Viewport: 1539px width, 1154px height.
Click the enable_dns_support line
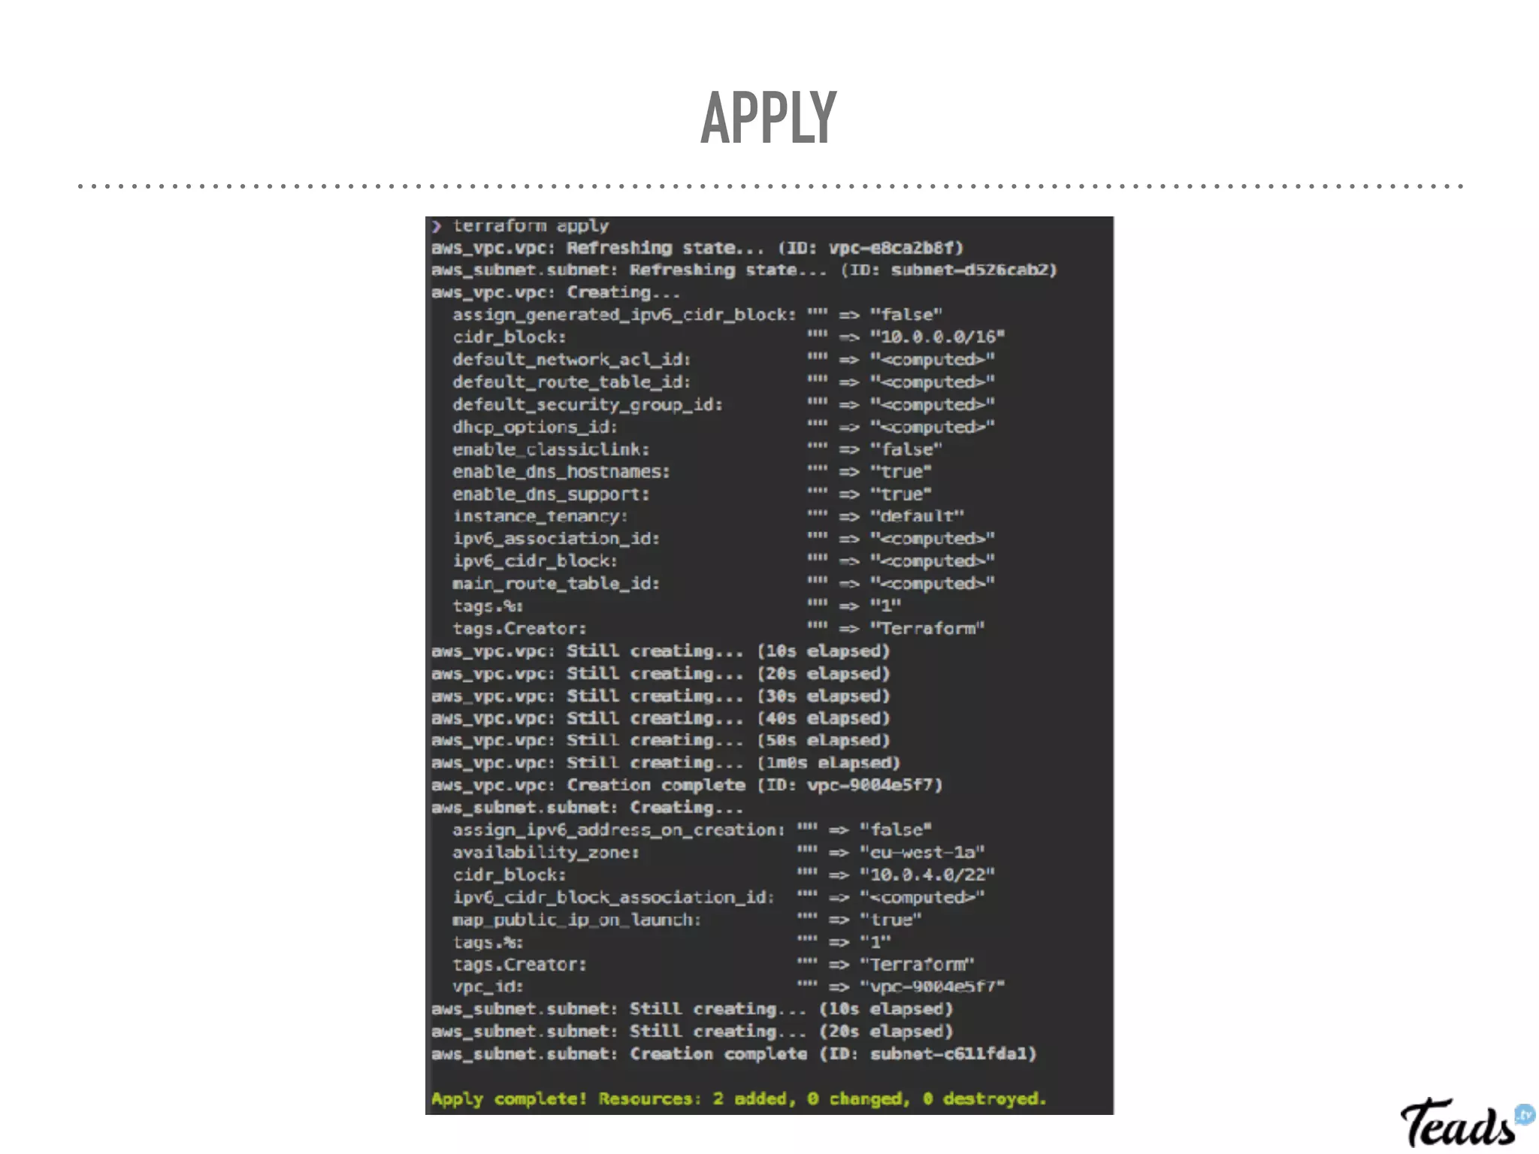click(x=691, y=494)
